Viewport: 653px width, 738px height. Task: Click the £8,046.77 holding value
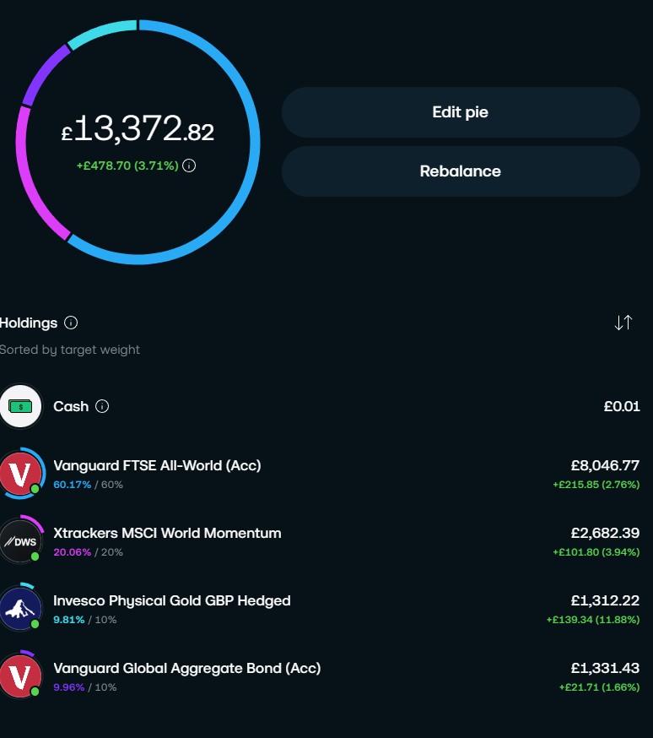pyautogui.click(x=605, y=465)
